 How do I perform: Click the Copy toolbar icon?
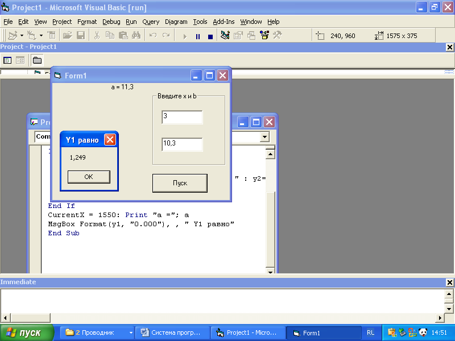click(110, 35)
